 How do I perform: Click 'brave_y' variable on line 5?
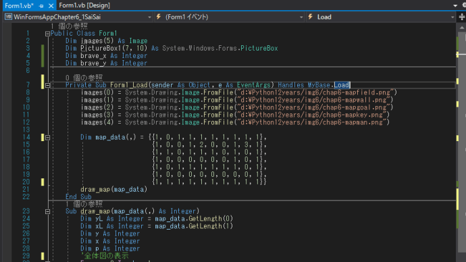pyautogui.click(x=93, y=63)
